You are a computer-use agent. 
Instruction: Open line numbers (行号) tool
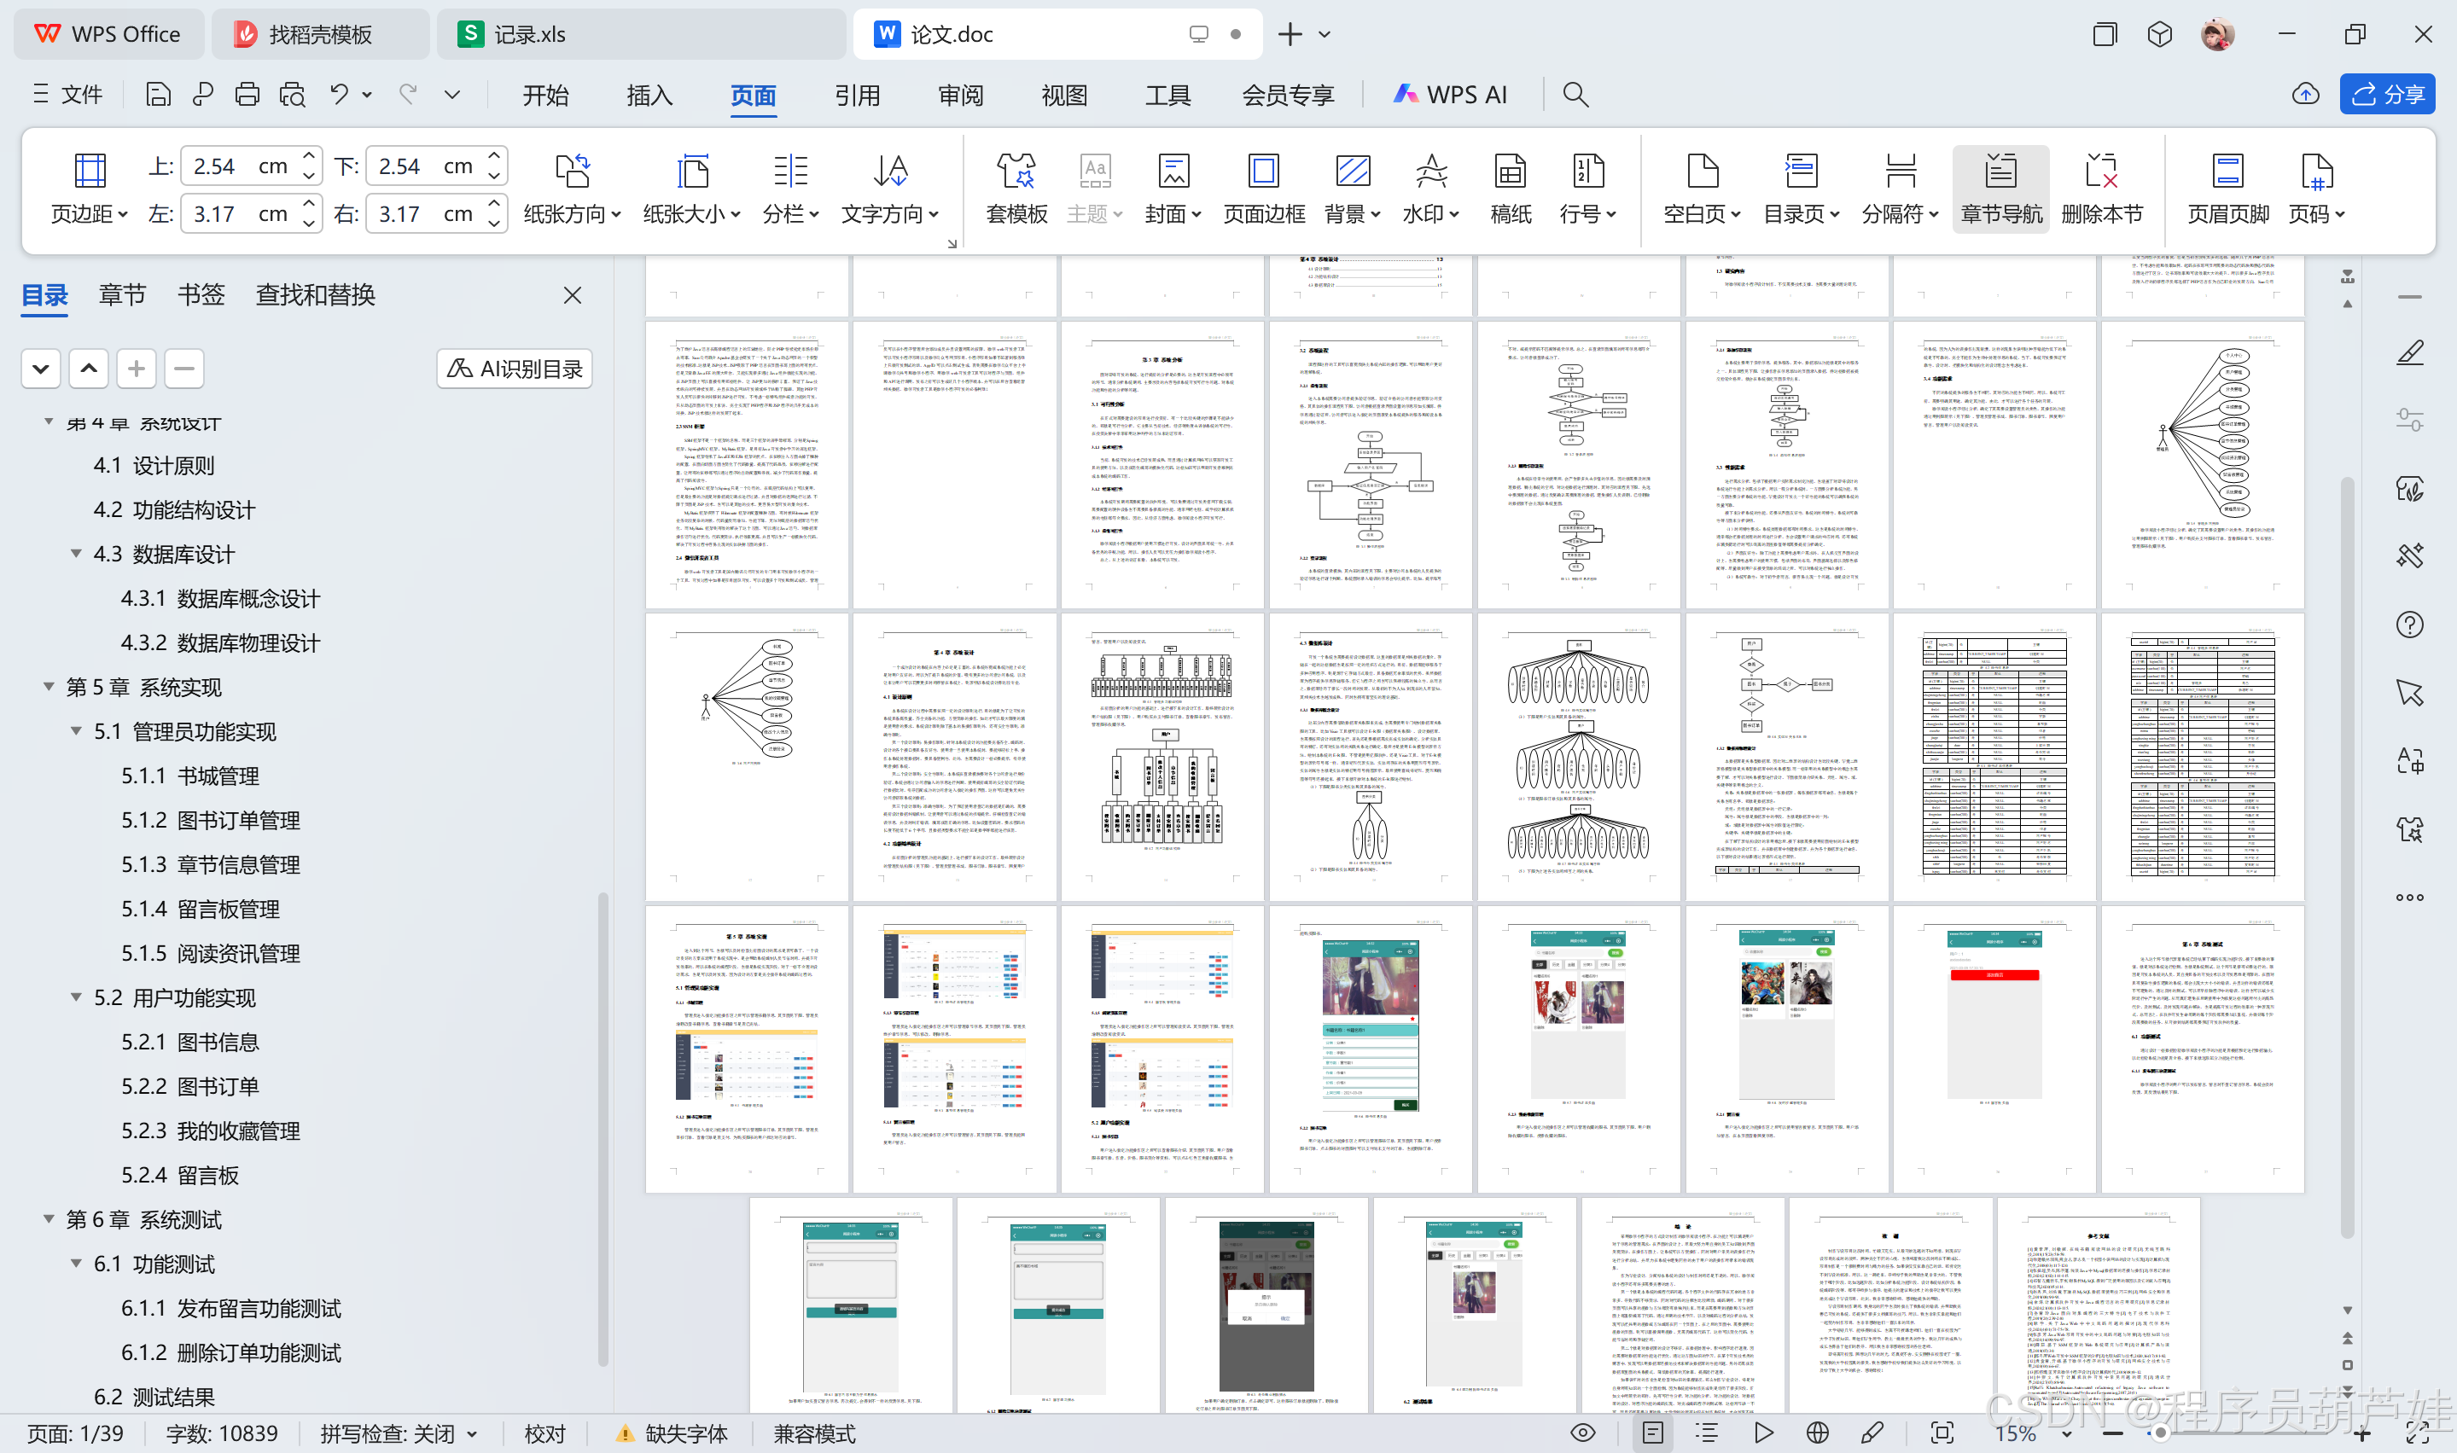click(x=1587, y=189)
